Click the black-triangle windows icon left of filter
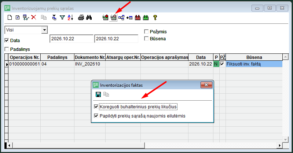The image size is (293, 153). [x=54, y=18]
